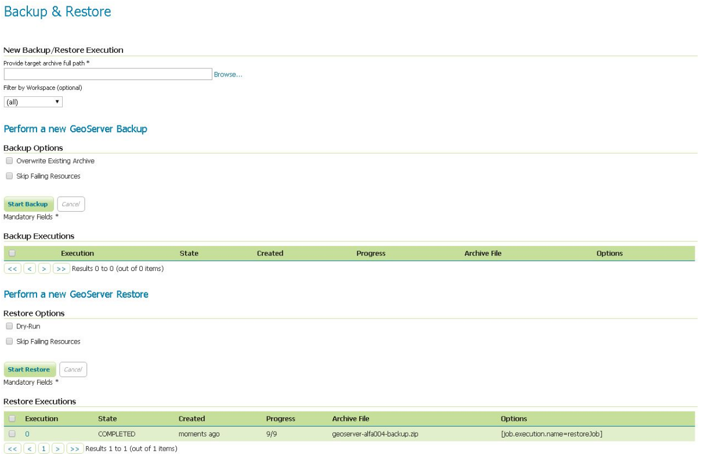Select all rows in Backup Executions table
Screen dimensions: 701x459
pyautogui.click(x=12, y=253)
